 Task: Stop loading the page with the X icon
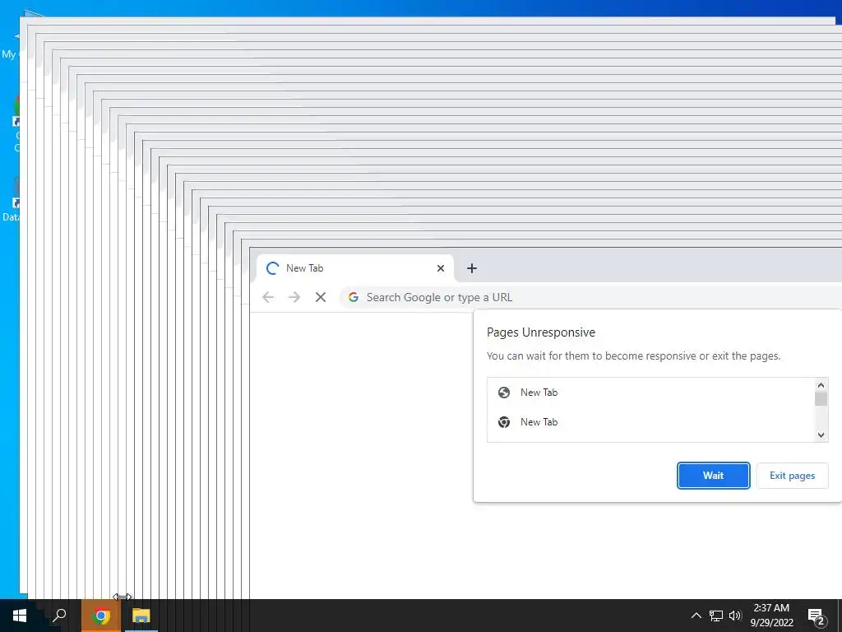point(321,297)
